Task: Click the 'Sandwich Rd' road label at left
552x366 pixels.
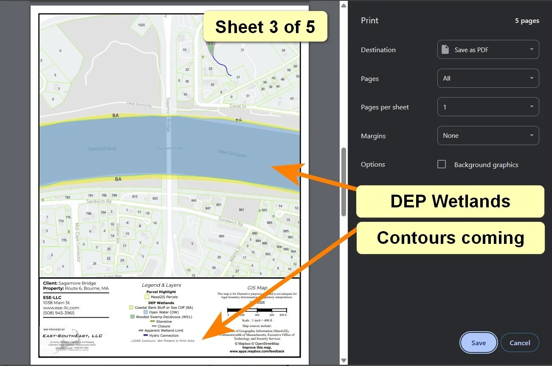Action: (99, 201)
